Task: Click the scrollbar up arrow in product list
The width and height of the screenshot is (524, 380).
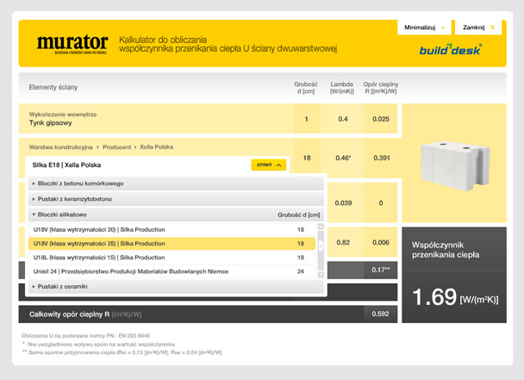Action: click(x=321, y=227)
